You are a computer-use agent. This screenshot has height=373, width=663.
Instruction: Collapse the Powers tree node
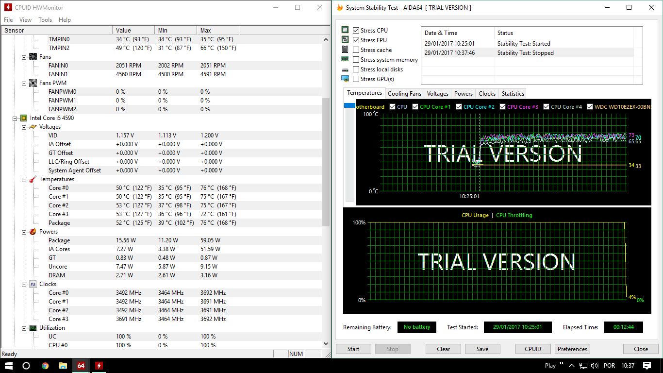(x=24, y=232)
